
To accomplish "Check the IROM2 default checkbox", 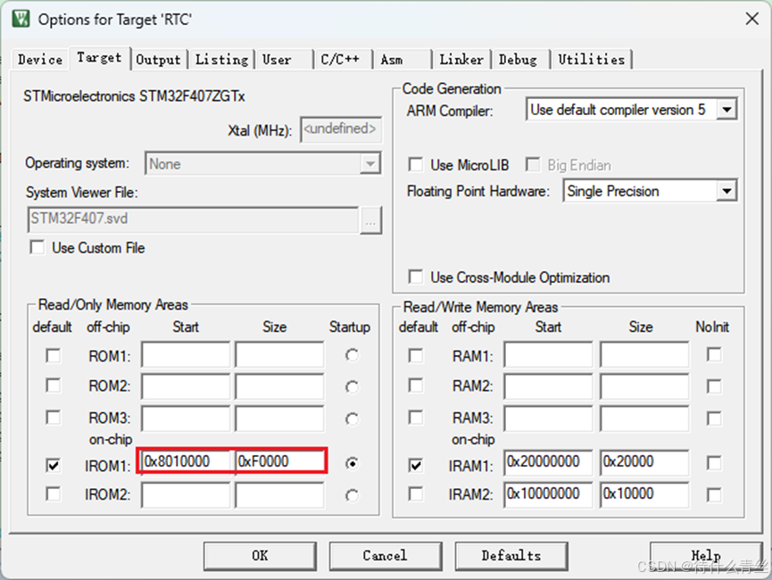I will point(54,493).
